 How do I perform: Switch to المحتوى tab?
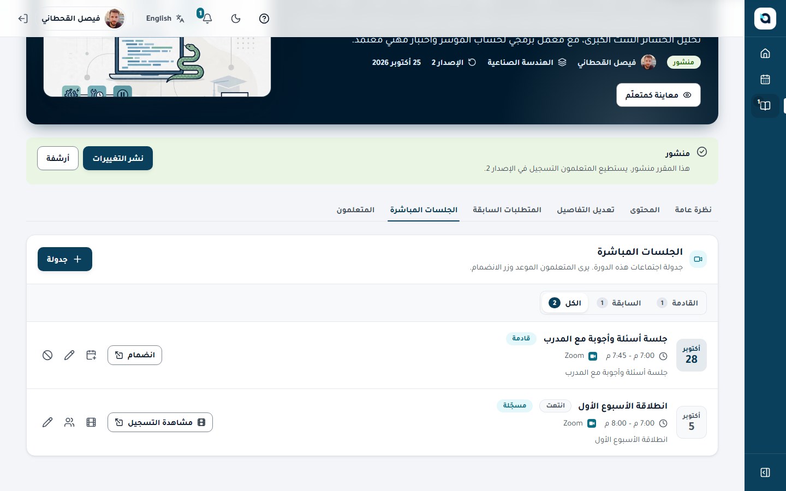pyautogui.click(x=645, y=209)
